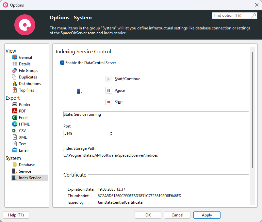
Task: Click the Duplicates pages icon
Action: (x=14, y=77)
